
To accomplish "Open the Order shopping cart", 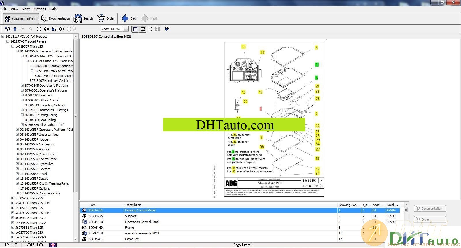I will (106, 18).
